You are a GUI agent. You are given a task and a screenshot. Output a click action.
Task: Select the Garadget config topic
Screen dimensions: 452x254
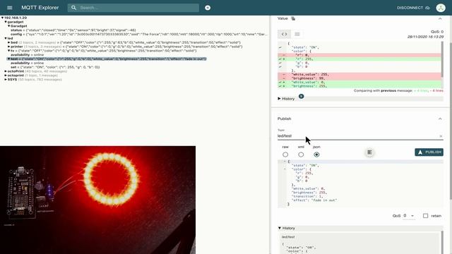tap(139, 35)
